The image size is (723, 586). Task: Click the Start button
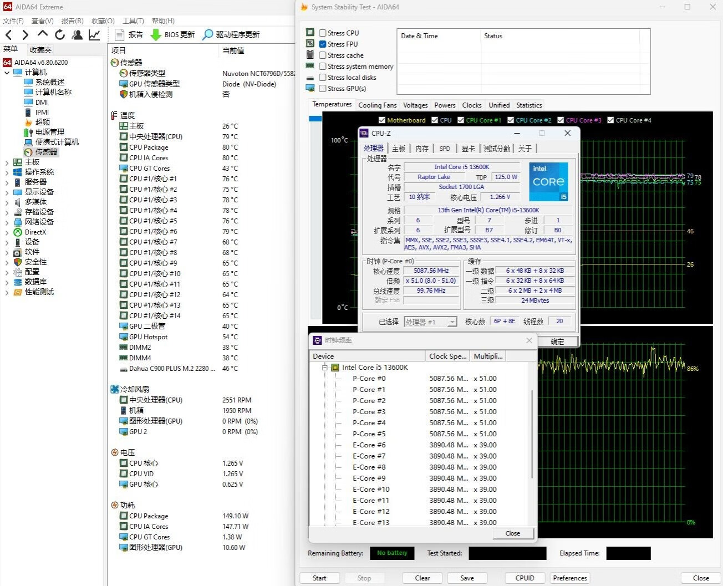coord(319,578)
